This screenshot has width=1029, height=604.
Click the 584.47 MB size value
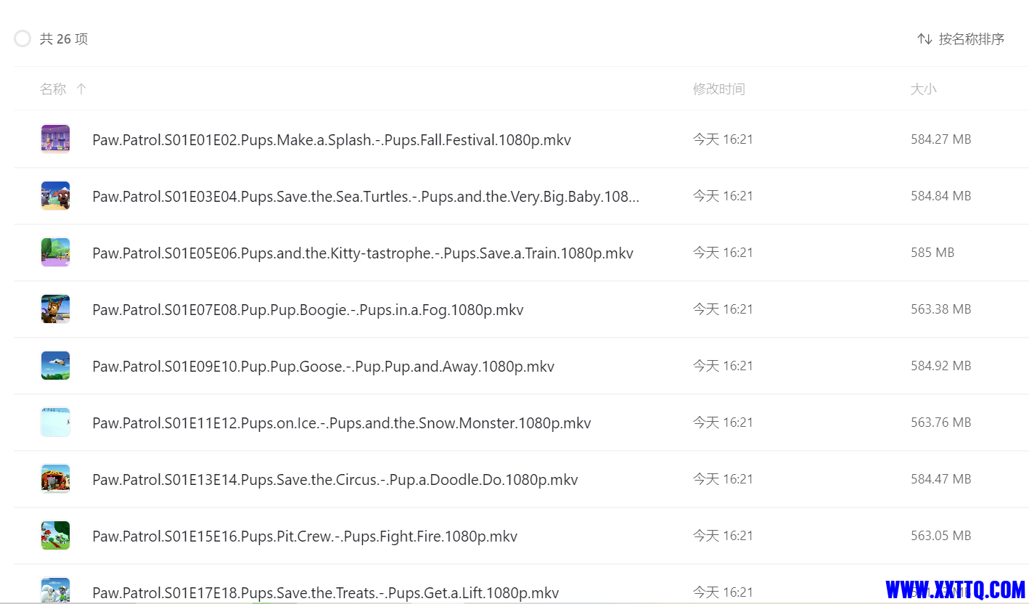tap(940, 478)
